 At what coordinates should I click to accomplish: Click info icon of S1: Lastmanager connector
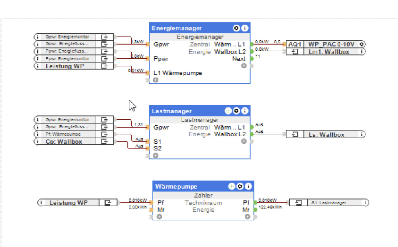tap(365, 203)
